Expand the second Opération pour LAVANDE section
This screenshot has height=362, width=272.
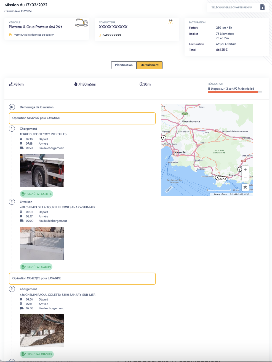tap(82, 278)
